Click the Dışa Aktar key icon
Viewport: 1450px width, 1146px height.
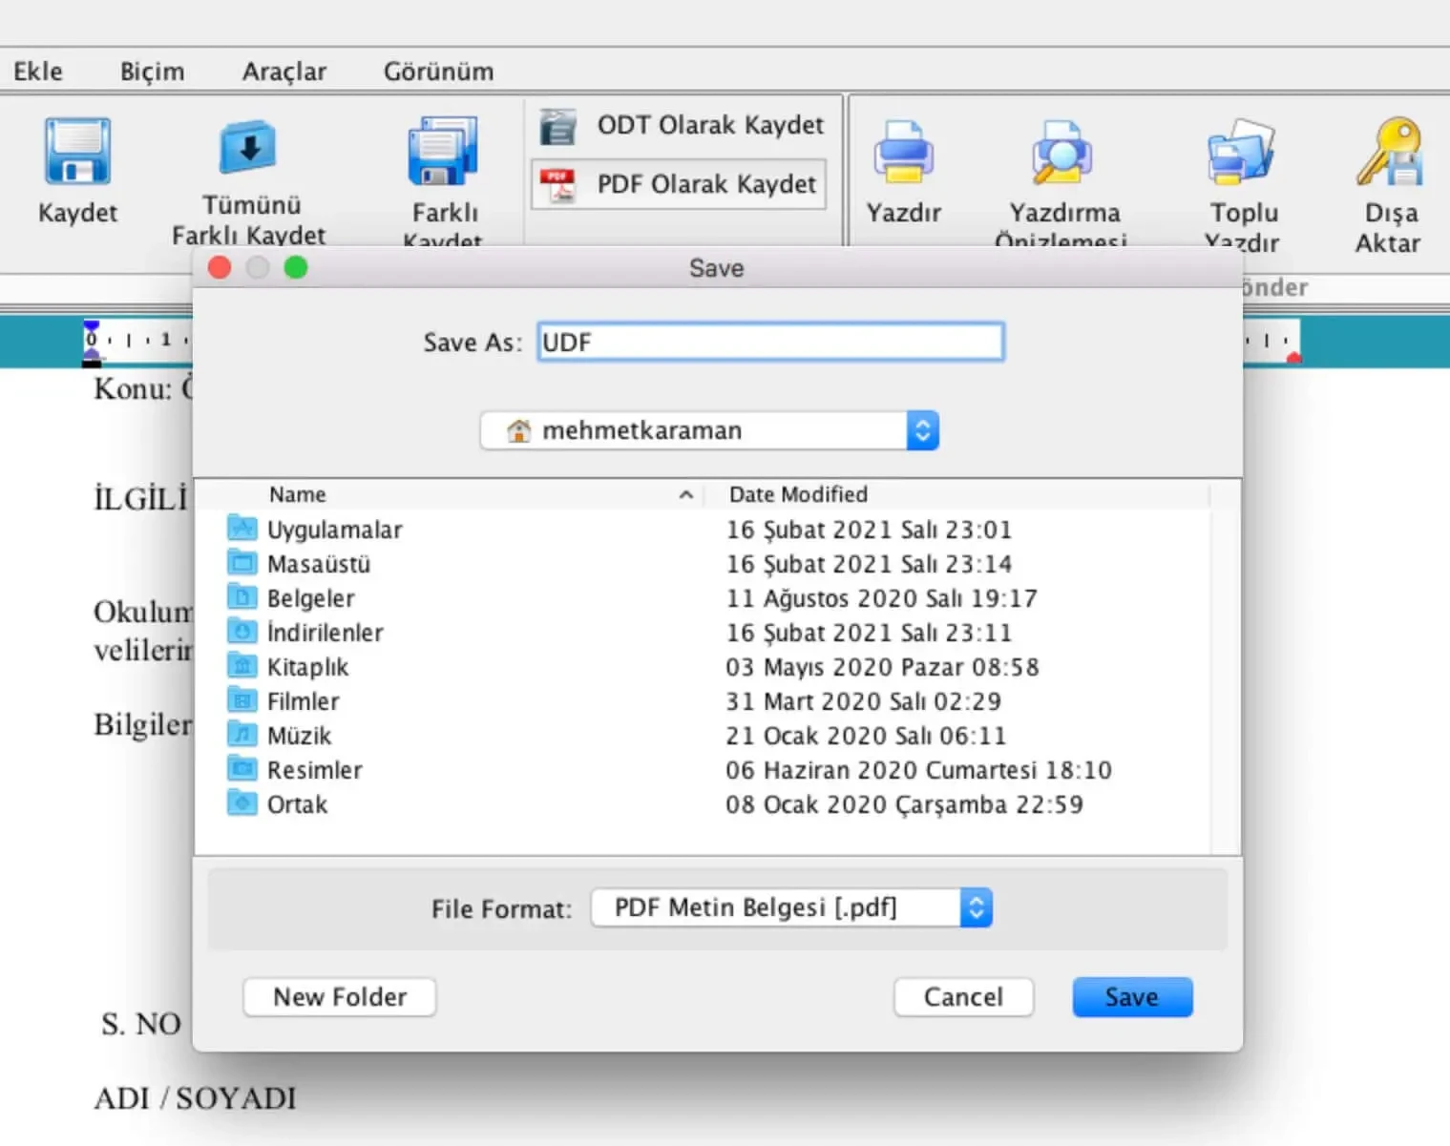pyautogui.click(x=1389, y=152)
